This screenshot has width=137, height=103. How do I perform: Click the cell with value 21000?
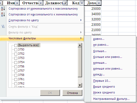pyautogui.click(x=93, y=30)
